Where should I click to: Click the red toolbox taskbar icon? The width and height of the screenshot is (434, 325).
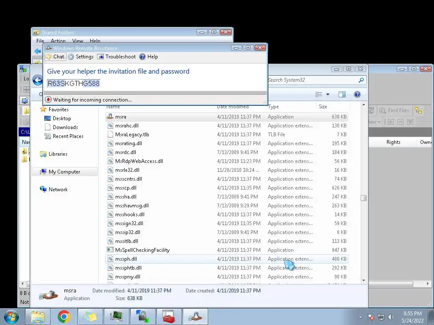169,317
